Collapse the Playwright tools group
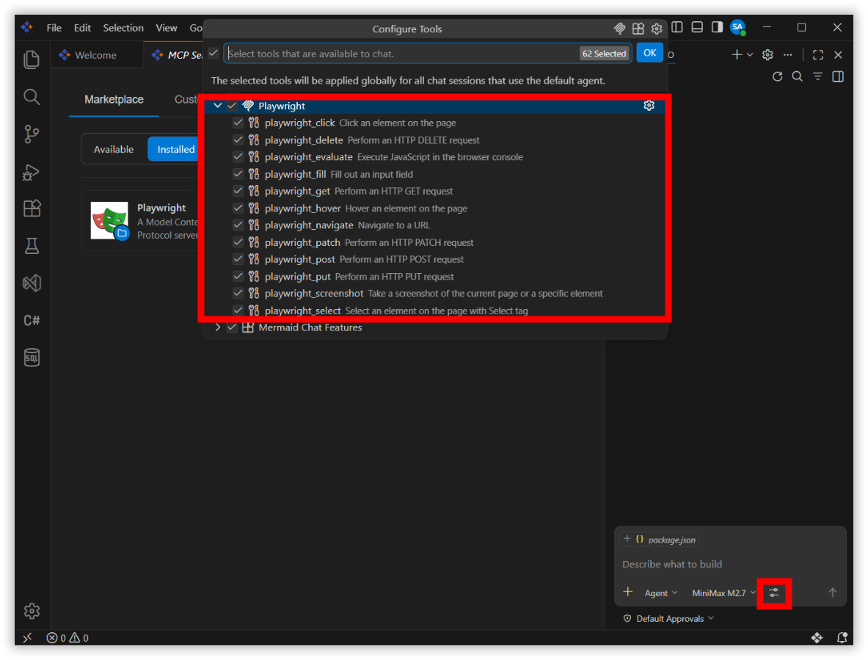868x660 pixels. 218,105
